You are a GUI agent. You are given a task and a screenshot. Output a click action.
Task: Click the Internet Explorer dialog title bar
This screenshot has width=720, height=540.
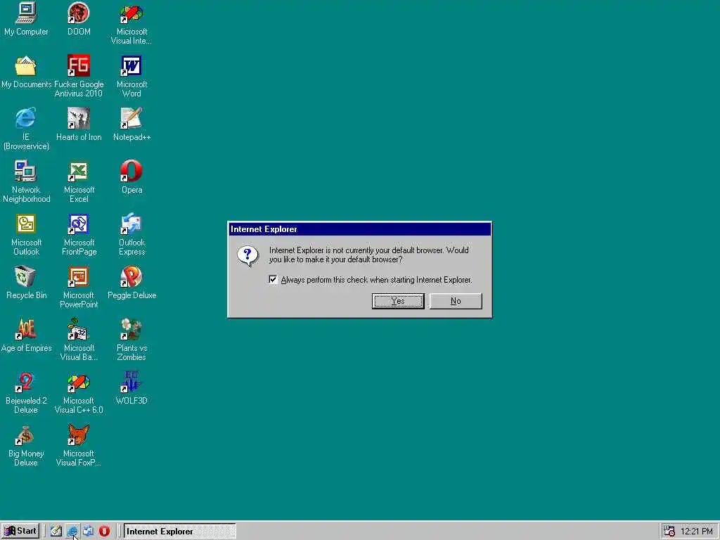point(359,229)
